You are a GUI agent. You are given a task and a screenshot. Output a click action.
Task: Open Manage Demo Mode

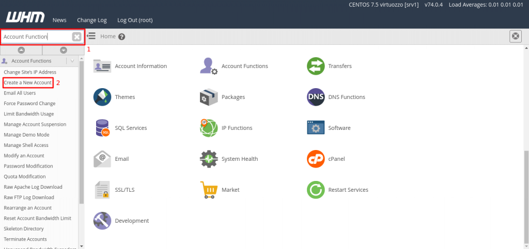(27, 135)
